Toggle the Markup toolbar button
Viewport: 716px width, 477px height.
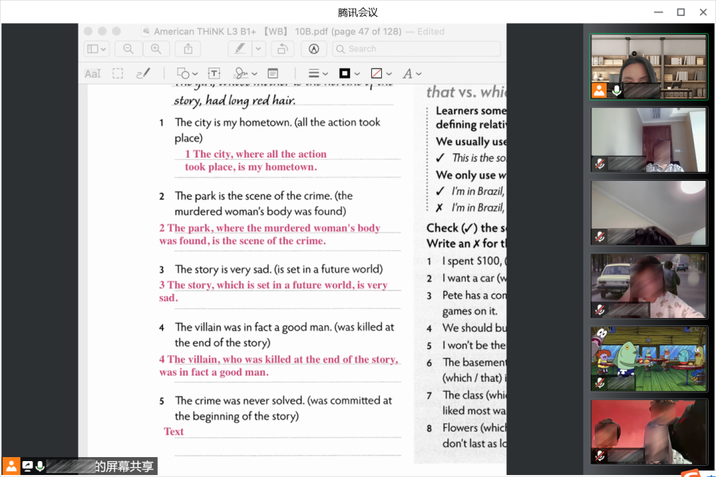(x=314, y=49)
